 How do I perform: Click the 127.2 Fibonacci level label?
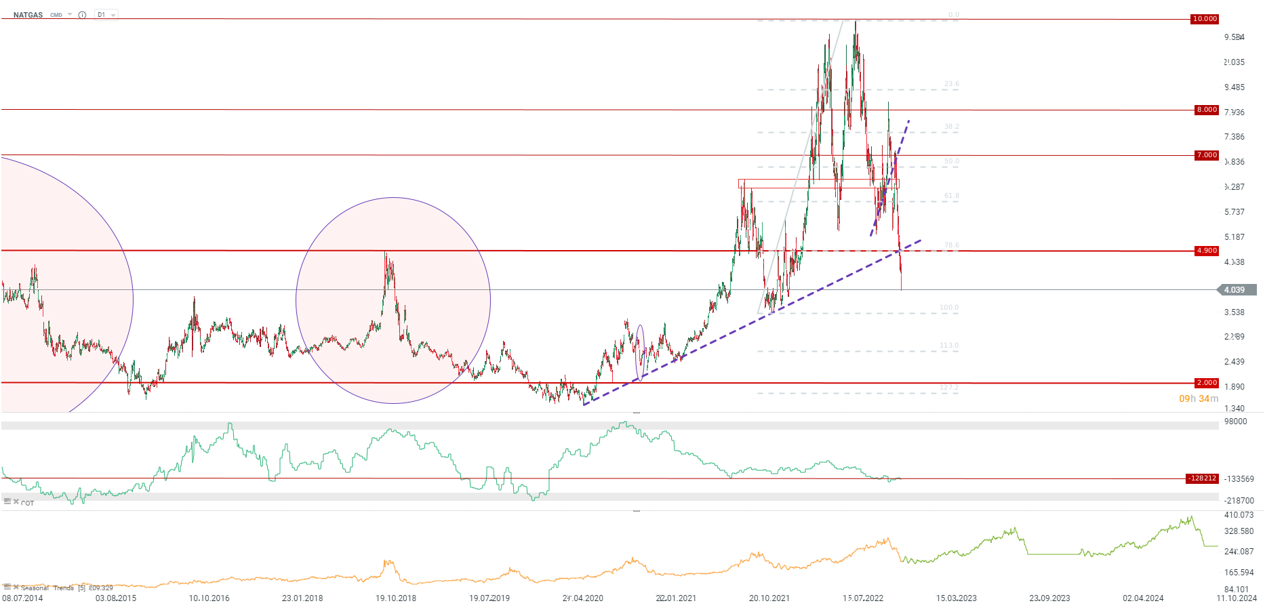(949, 388)
